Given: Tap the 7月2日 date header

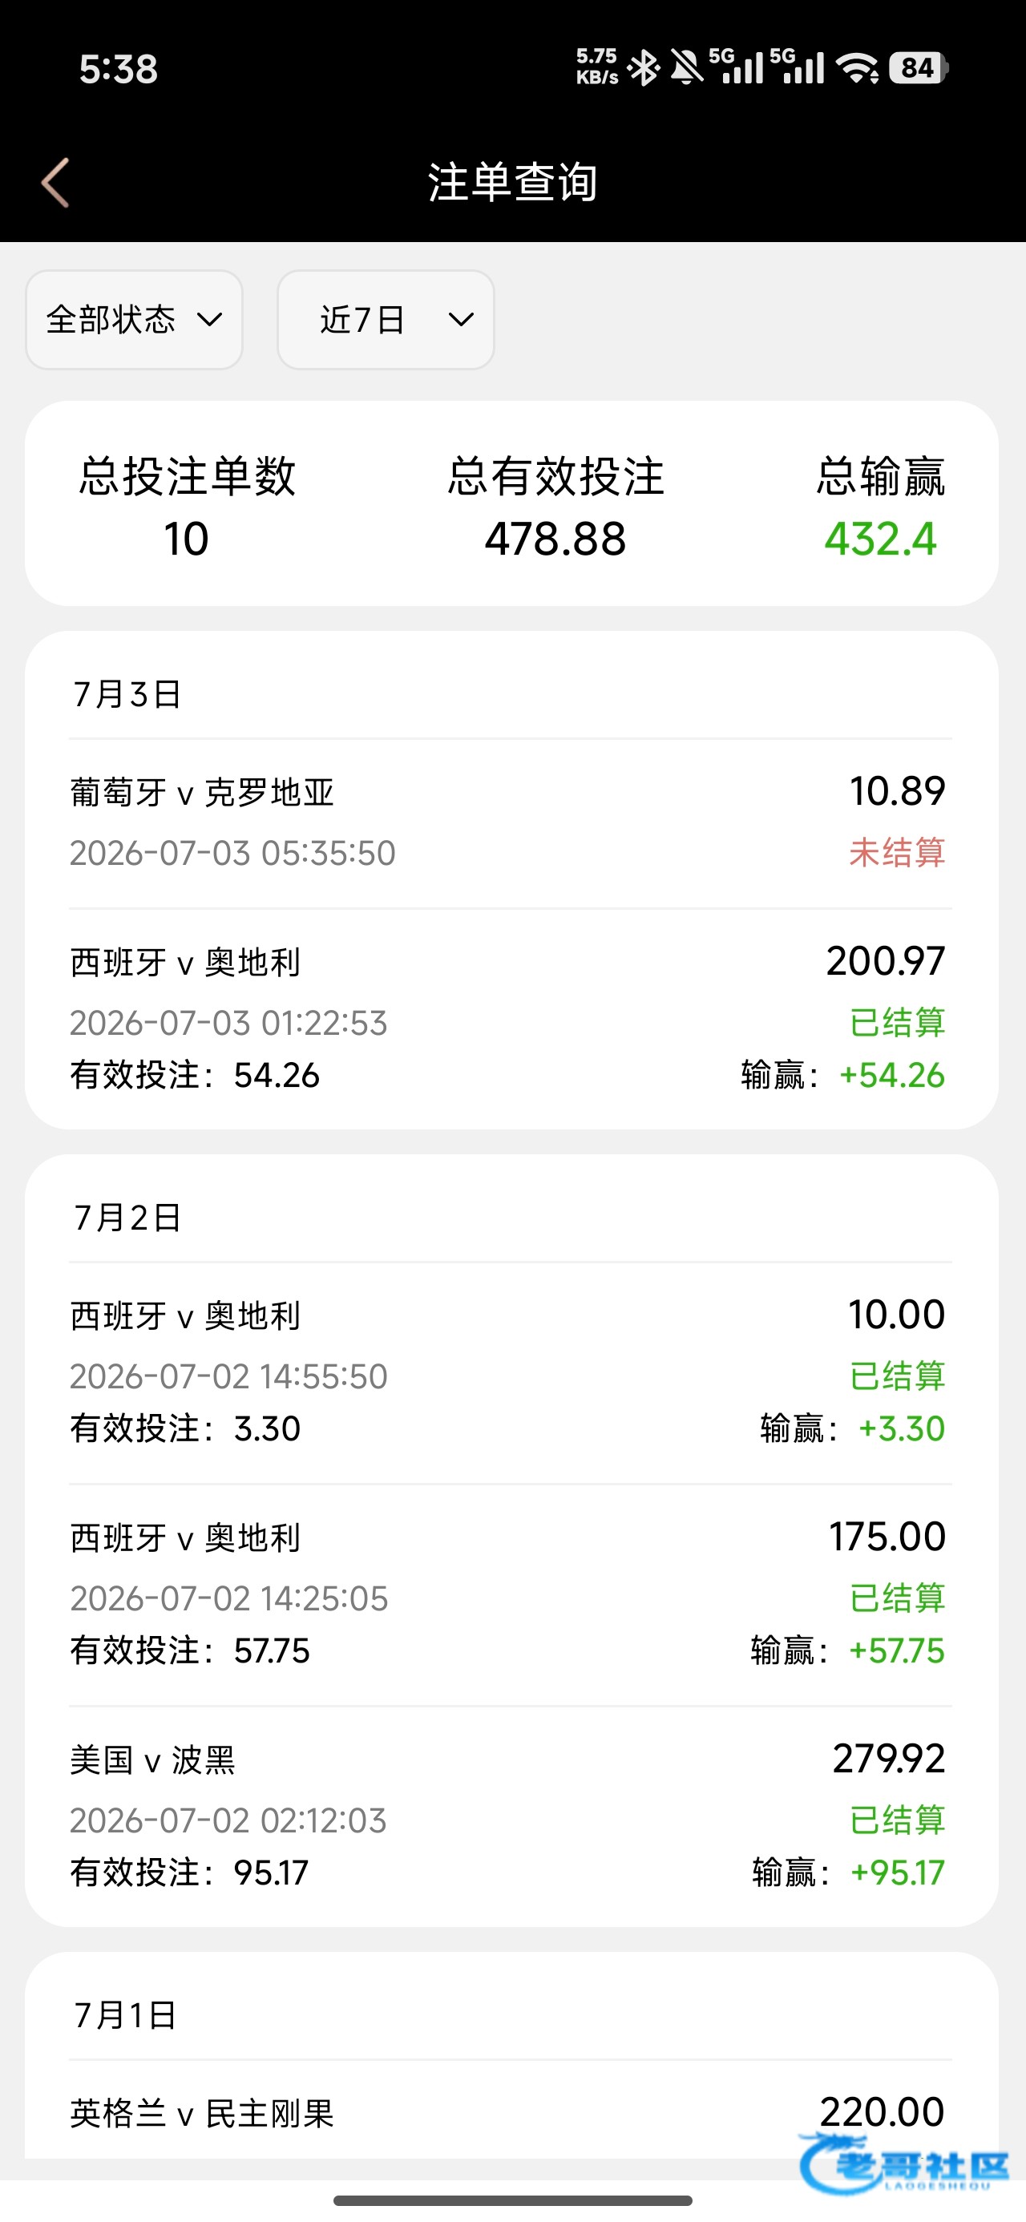Looking at the screenshot, I should click(x=127, y=1218).
